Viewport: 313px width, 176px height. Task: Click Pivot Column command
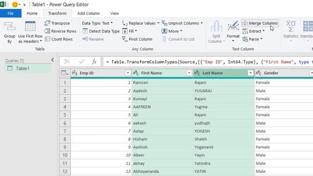click(x=137, y=39)
